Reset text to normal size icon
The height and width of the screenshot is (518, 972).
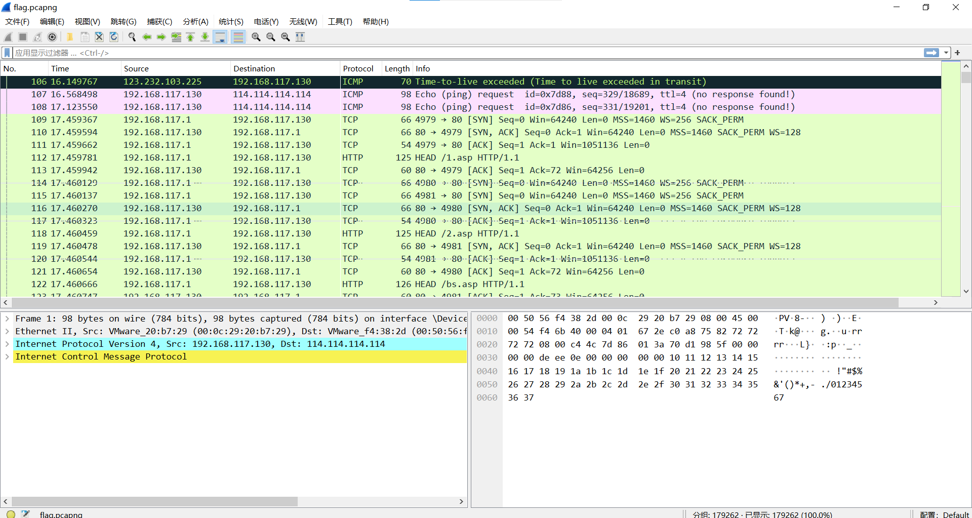click(x=286, y=37)
